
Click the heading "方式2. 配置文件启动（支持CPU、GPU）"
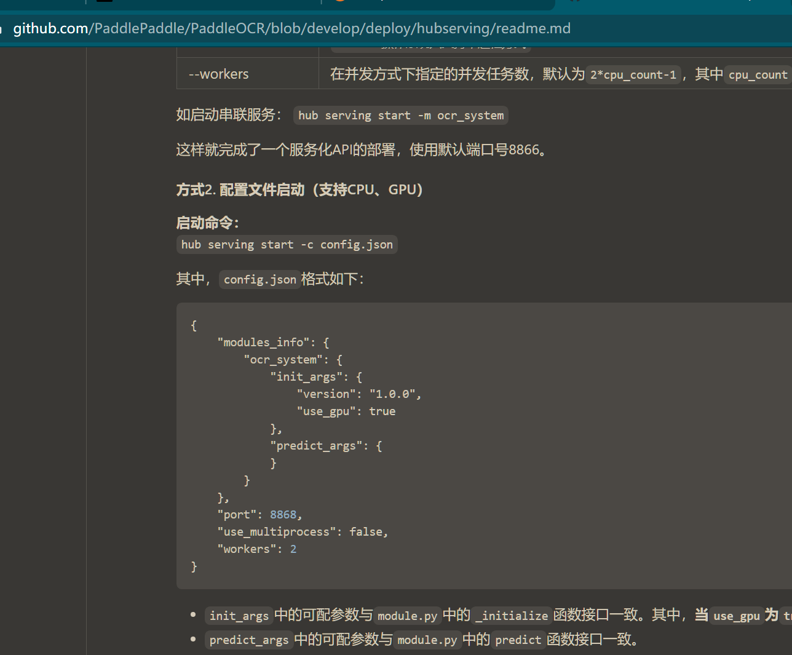299,189
